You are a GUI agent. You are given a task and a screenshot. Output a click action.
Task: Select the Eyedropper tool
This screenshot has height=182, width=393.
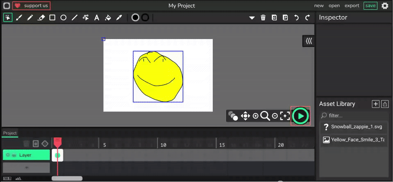point(119,18)
